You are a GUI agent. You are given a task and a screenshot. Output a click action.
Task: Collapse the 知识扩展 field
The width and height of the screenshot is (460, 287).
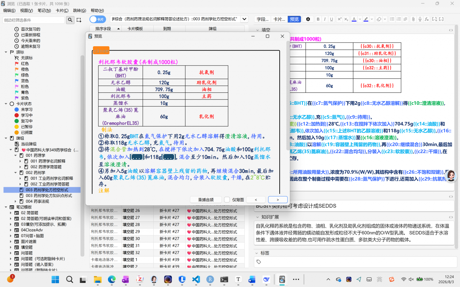click(x=257, y=217)
